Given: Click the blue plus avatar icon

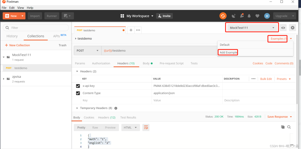Looking at the screenshot, I should click(x=267, y=16).
